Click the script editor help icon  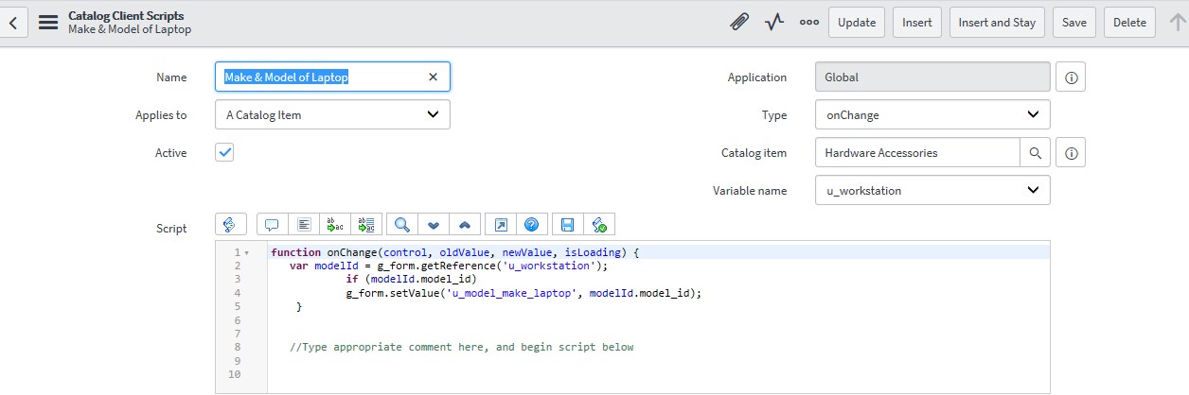click(x=531, y=225)
